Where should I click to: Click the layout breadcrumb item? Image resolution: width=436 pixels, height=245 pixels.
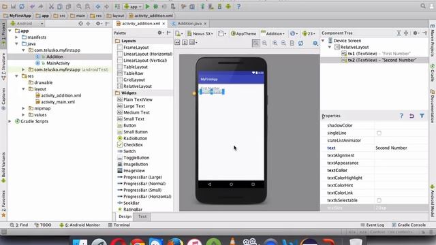click(115, 16)
